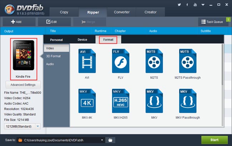Viewport: 232px width, 146px height.
Task: Browse output folder with folder icon button
Action: point(110,140)
